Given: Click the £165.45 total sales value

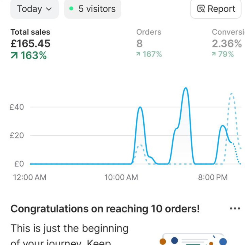Looking at the screenshot, I should (30, 43).
